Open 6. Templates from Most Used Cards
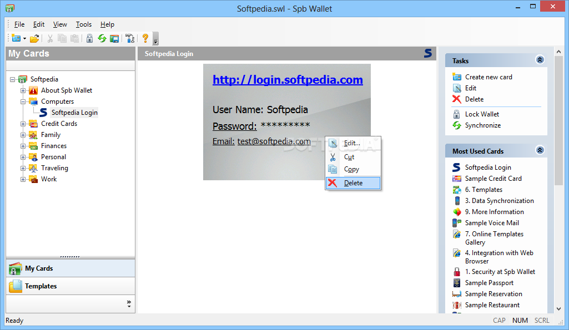Screen dimensions: 569x330 click(484, 190)
